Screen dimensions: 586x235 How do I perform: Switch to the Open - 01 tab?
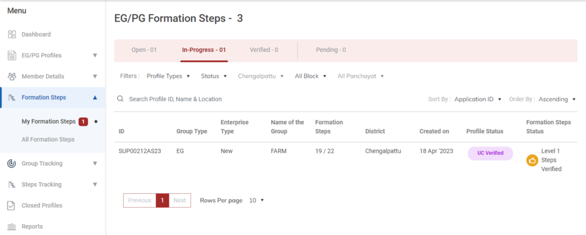tap(144, 50)
